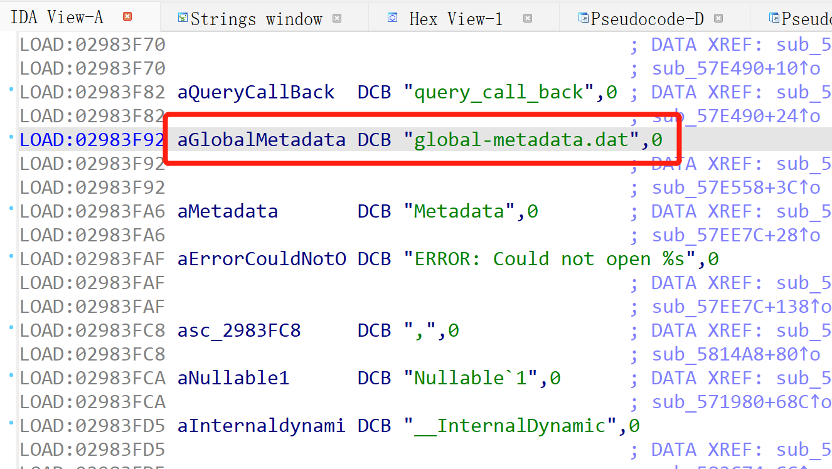Click the Pseudocode-D tab icon
Screen dimensions: 832x469
click(583, 18)
